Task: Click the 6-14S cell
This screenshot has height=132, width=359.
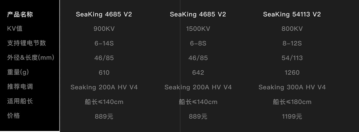Action: 104,43
